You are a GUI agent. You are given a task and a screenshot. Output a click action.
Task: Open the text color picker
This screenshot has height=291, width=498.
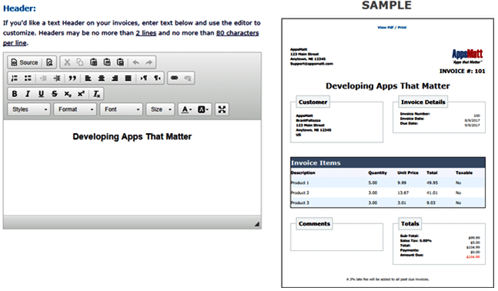186,109
